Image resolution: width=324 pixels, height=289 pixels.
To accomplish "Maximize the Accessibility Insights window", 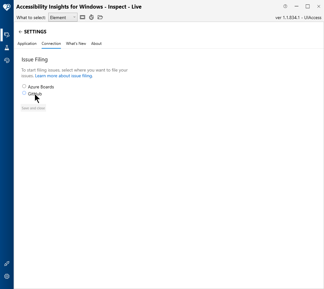I will click(308, 6).
